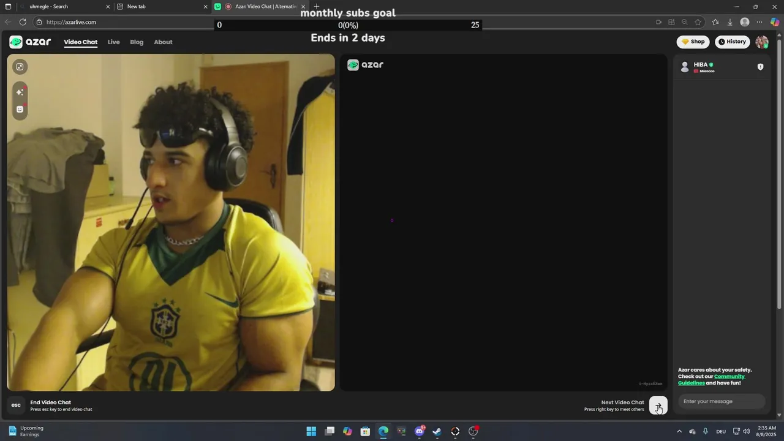The image size is (784, 441).
Task: Open the Upcoming Earnings taskbar widget
Action: click(26, 431)
